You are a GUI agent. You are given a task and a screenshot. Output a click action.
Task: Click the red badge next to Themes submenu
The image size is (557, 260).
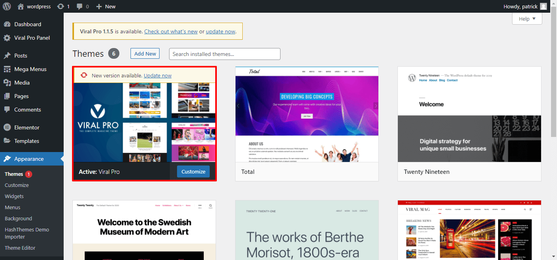[29, 174]
